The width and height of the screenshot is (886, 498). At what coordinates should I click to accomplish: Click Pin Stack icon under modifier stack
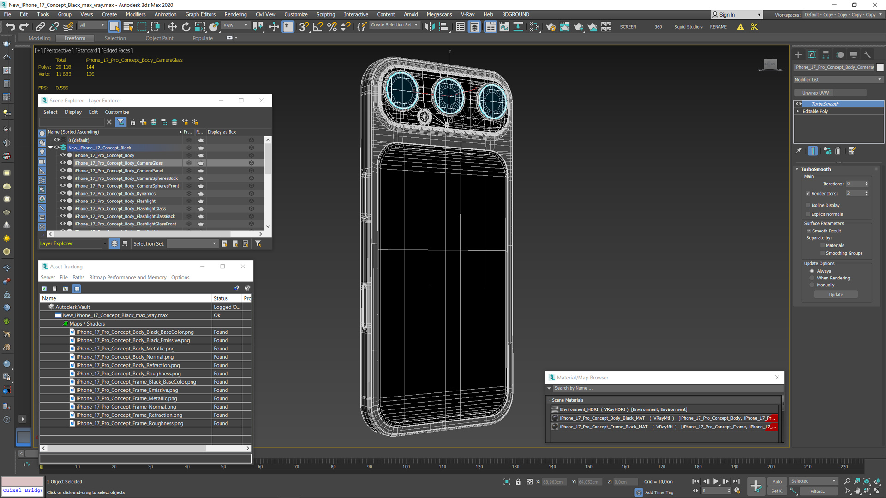pos(799,151)
